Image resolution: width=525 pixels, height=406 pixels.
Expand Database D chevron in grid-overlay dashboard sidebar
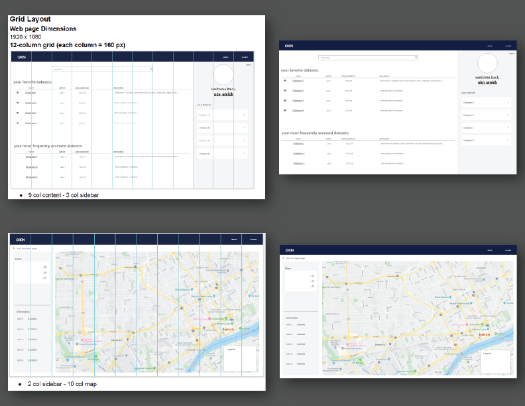click(x=244, y=153)
